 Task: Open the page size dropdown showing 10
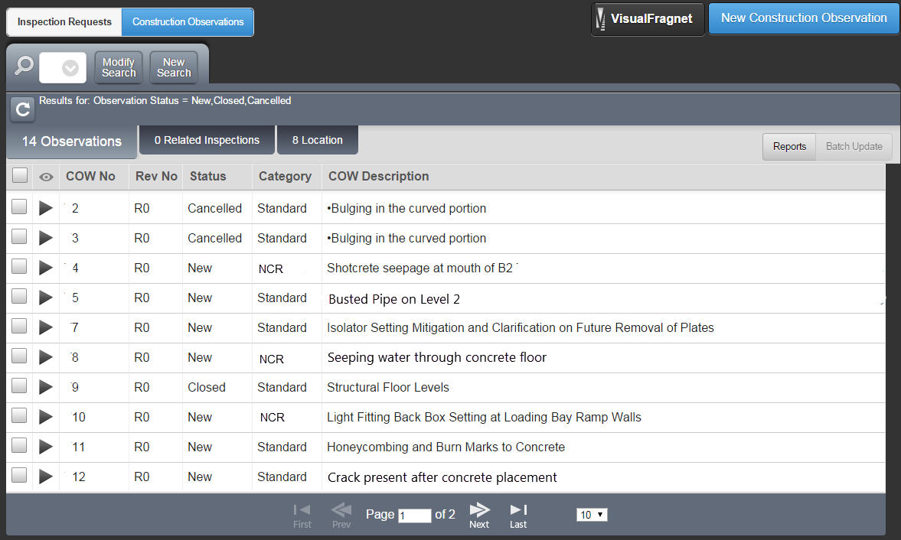[592, 515]
